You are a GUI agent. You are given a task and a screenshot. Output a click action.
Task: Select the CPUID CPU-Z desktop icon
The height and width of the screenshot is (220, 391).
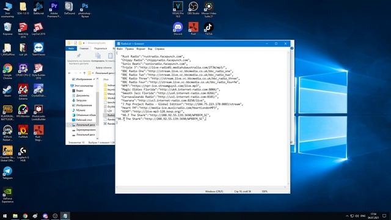23,70
